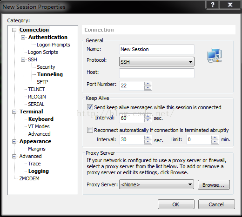Open the Proxy Server dropdown list

pos(156,184)
